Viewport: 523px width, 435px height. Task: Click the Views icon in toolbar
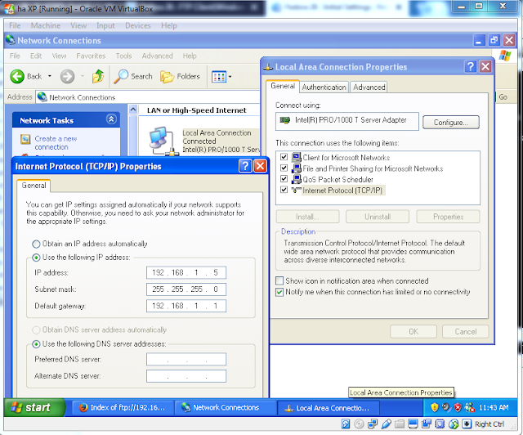219,77
